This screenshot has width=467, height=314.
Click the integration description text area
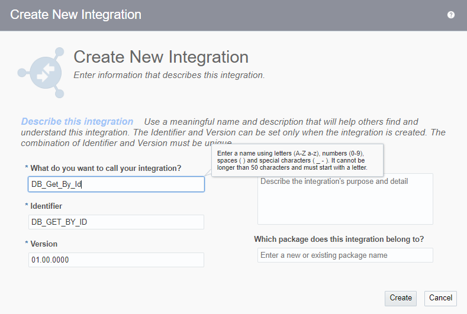(x=345, y=199)
